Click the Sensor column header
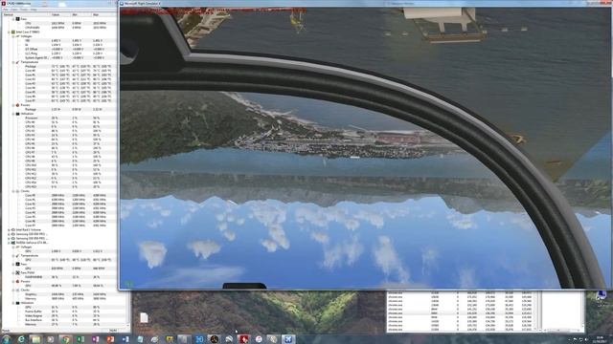 click(26, 14)
